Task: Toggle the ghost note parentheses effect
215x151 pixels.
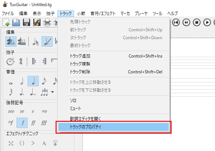Action: 22,143
